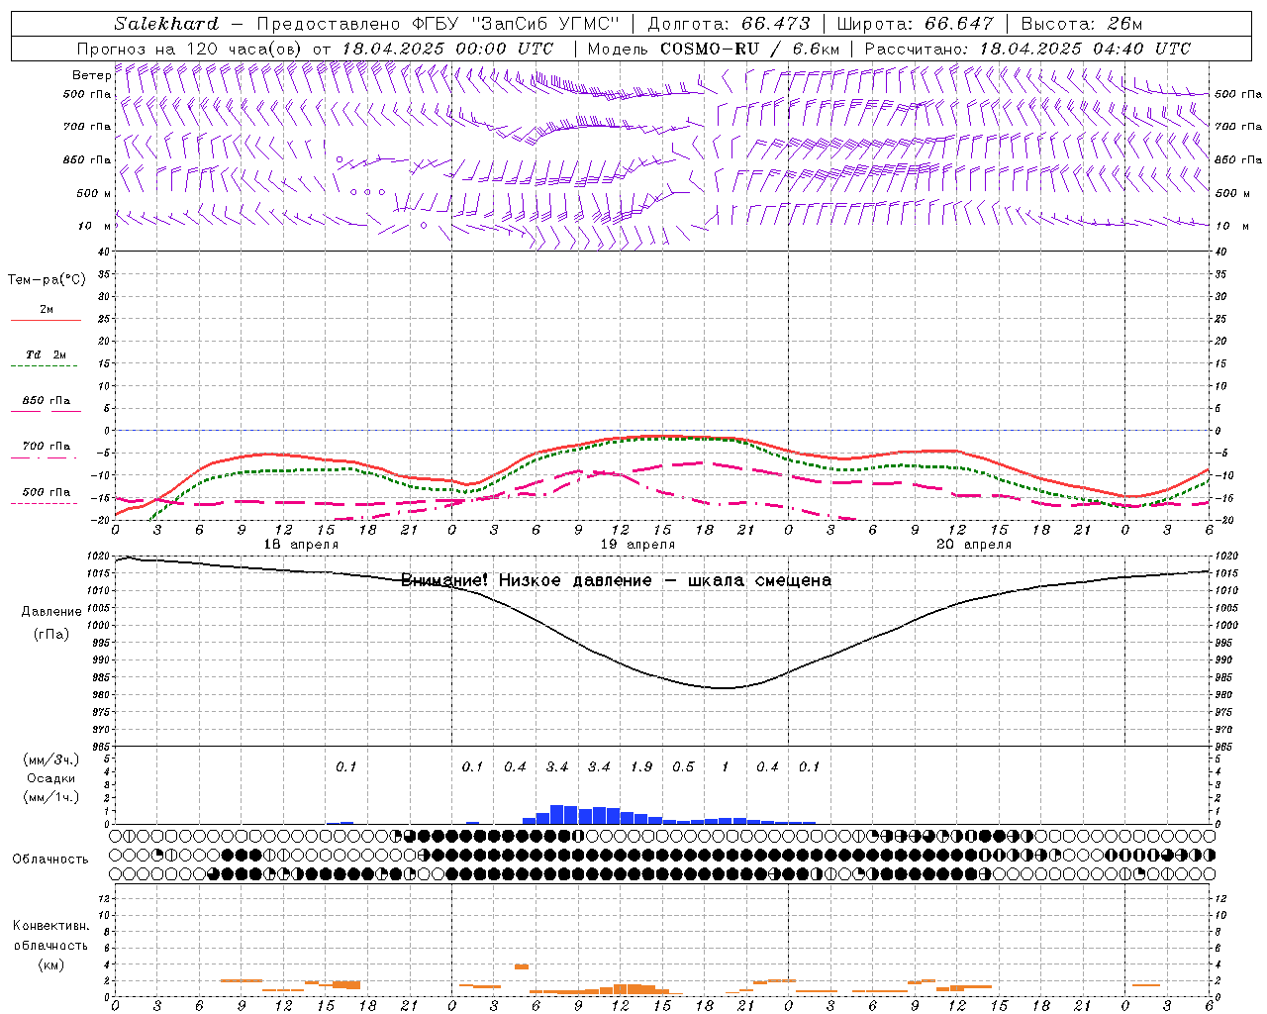The height and width of the screenshot is (1014, 1267).
Task: Click the 'Широта: 66.647' value
Action: pos(916,24)
